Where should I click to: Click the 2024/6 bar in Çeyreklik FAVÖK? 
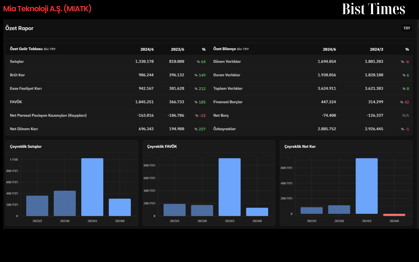pyautogui.click(x=257, y=212)
